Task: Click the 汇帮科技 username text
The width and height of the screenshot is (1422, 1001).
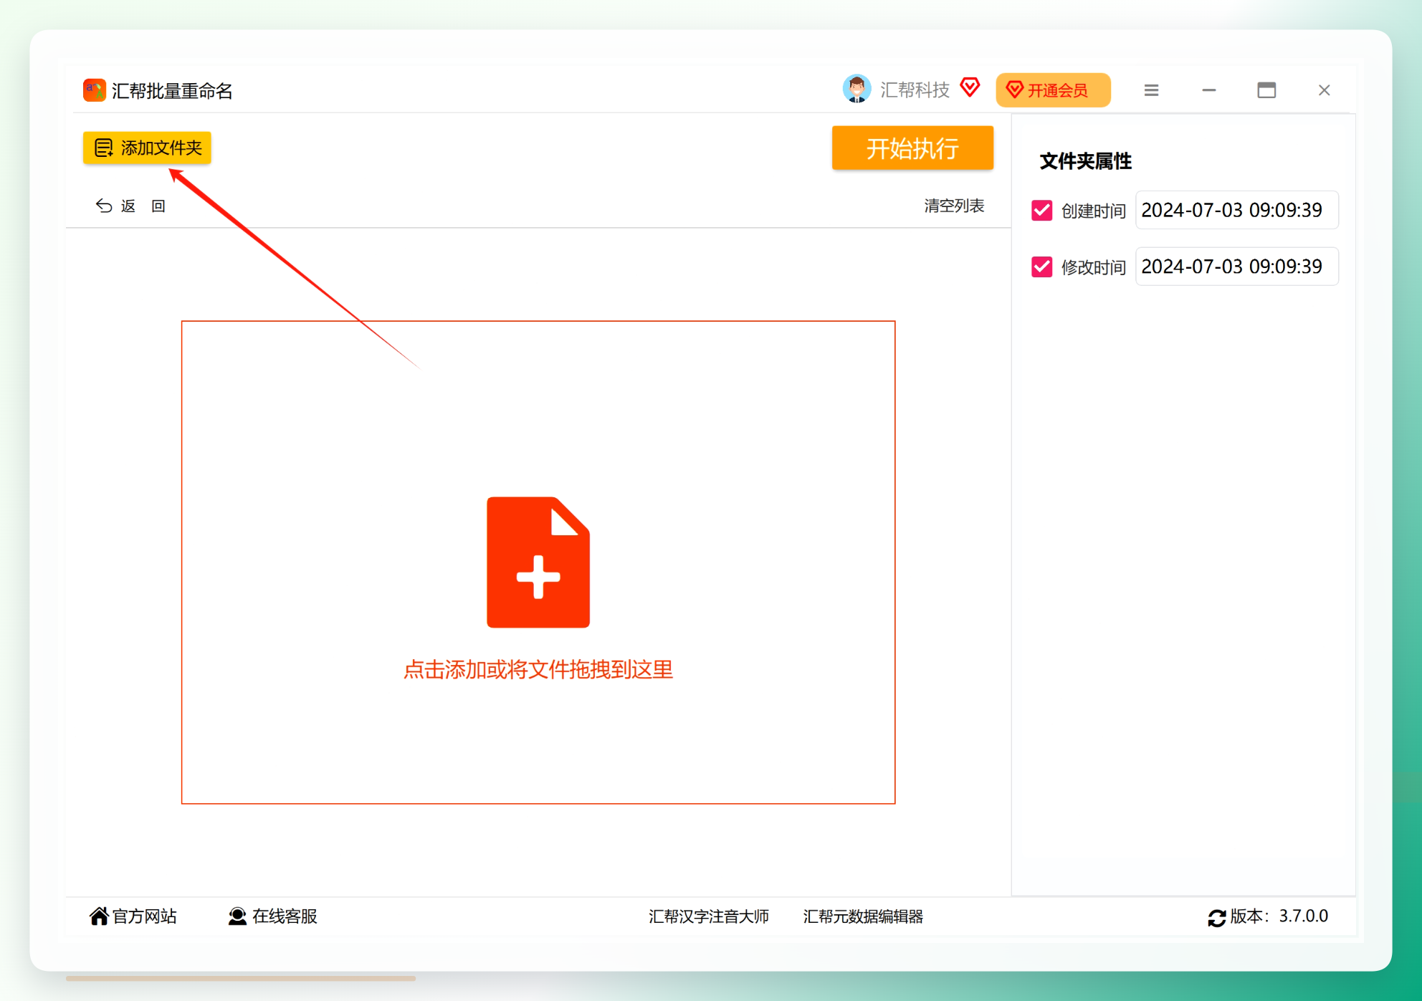Action: coord(915,90)
